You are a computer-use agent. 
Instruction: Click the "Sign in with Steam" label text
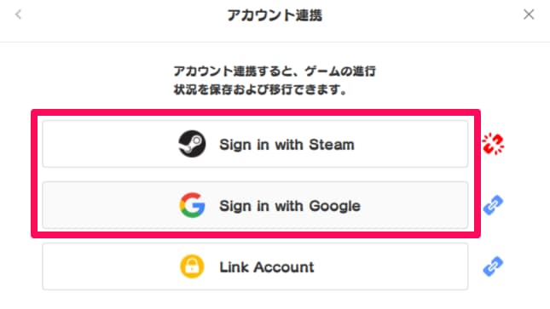click(x=287, y=145)
